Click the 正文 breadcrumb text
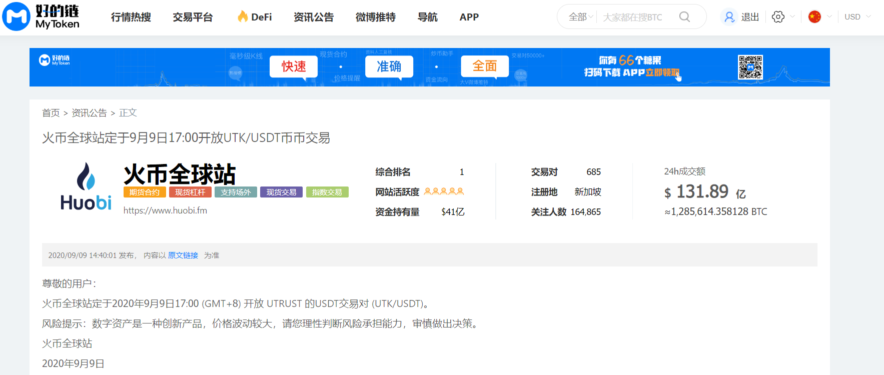Screen dimensions: 884x375 pyautogui.click(x=128, y=113)
